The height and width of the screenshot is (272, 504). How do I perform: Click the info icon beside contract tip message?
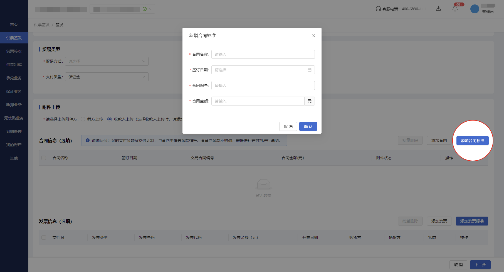pos(87,140)
